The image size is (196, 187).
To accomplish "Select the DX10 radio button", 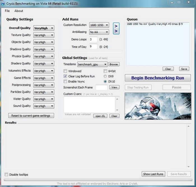I will pyautogui.click(x=105, y=81).
